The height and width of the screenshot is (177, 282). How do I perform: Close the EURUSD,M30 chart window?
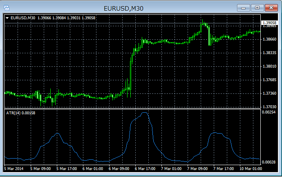(x=271, y=7)
